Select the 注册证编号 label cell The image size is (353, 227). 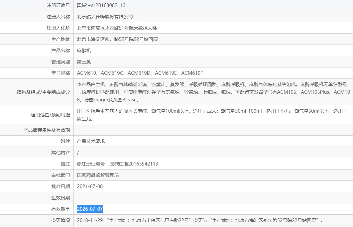tap(58, 5)
